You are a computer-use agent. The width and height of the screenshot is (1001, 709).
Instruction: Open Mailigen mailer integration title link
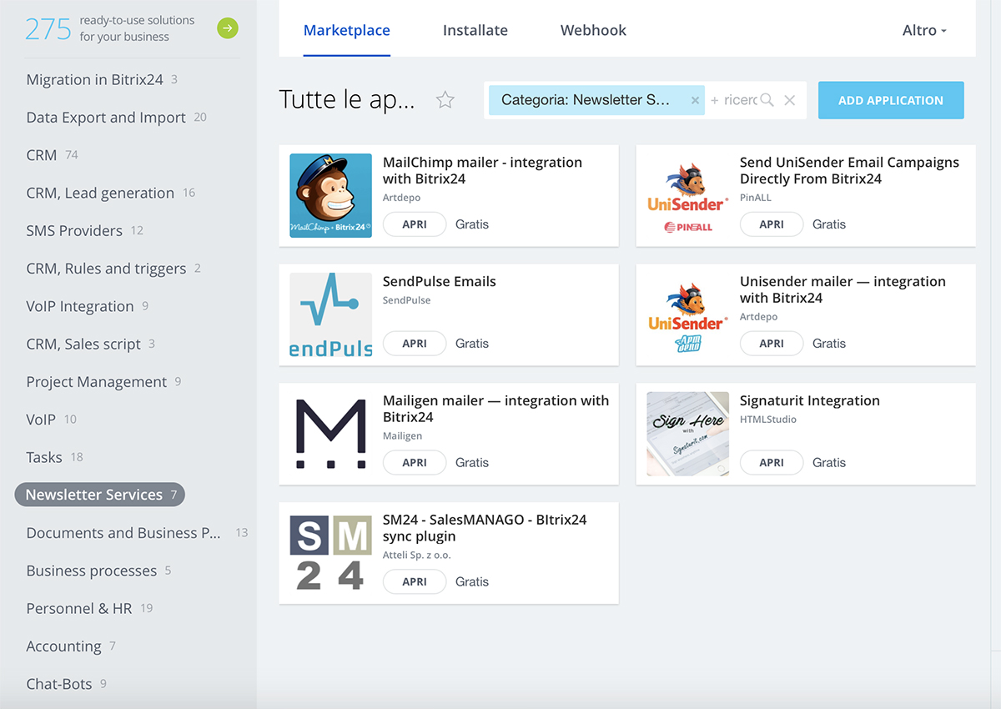(496, 409)
